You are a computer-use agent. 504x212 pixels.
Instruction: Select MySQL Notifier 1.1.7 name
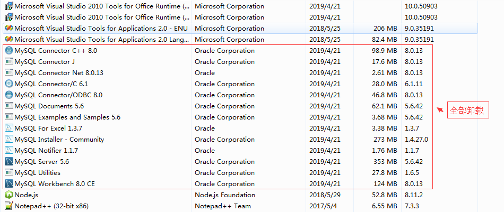pyautogui.click(x=46, y=151)
